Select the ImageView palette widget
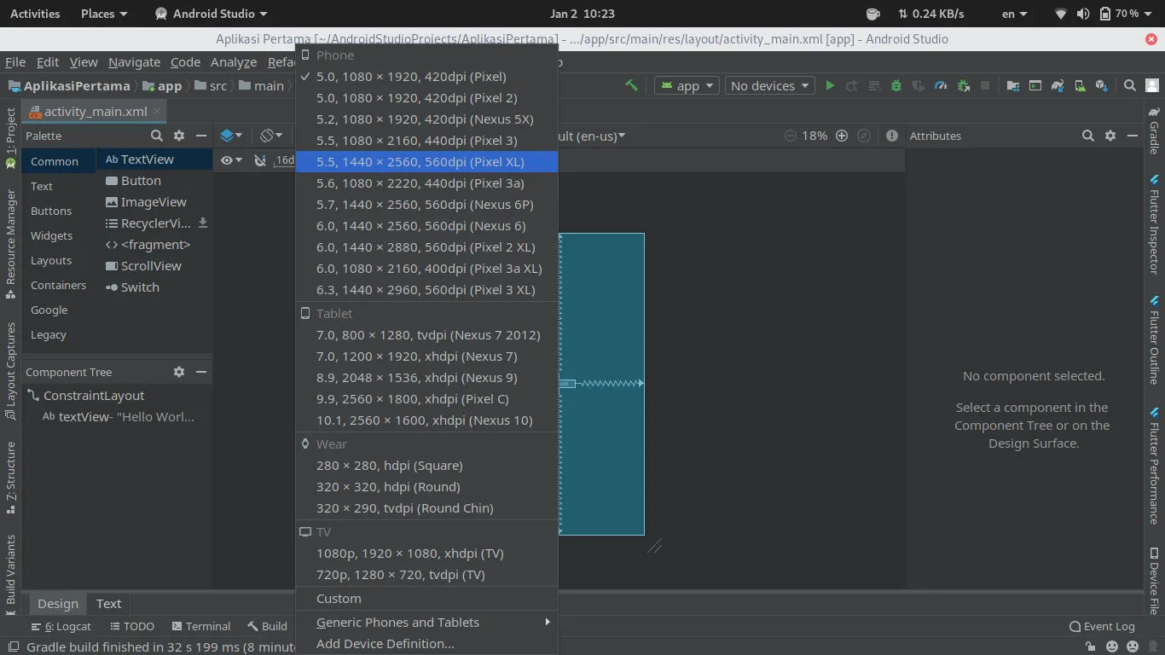 tap(154, 202)
